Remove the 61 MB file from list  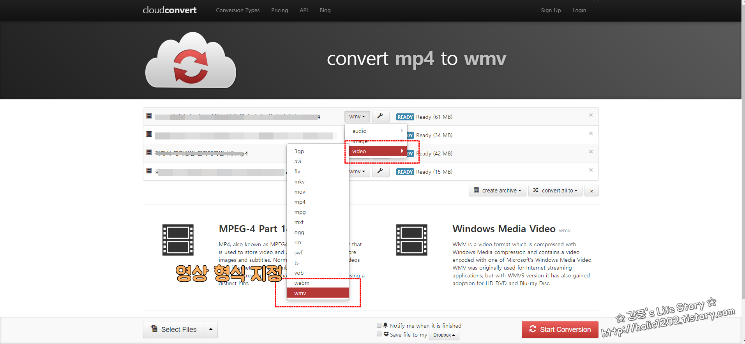(591, 115)
